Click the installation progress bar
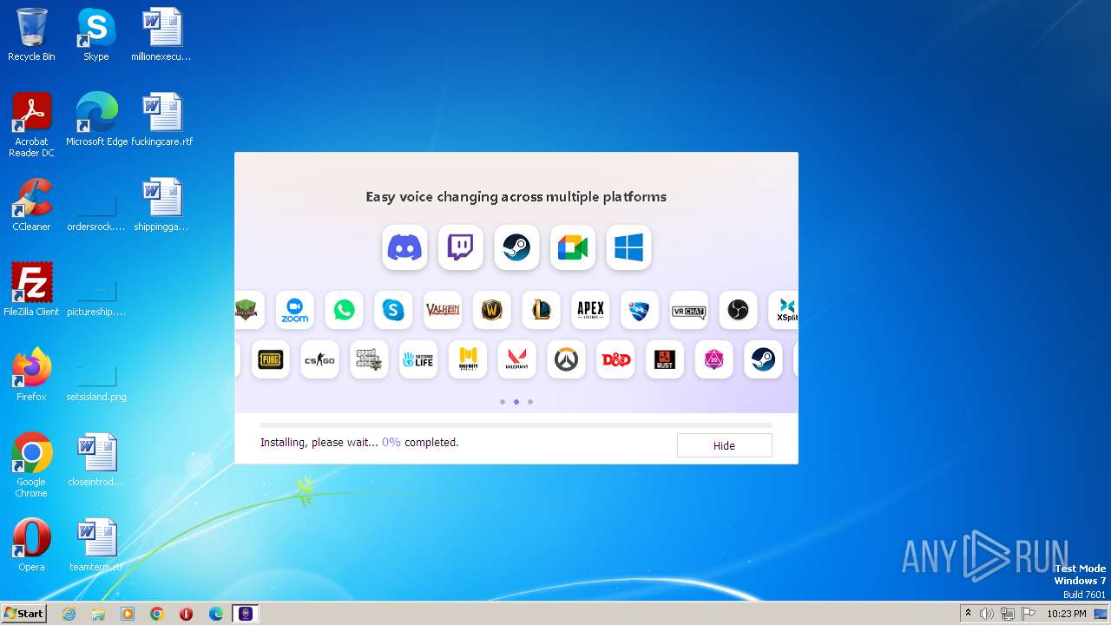The width and height of the screenshot is (1111, 625). (516, 425)
